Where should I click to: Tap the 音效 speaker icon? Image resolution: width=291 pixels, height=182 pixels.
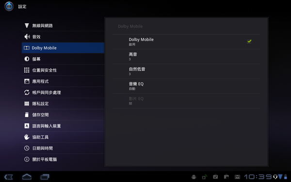pos(27,36)
